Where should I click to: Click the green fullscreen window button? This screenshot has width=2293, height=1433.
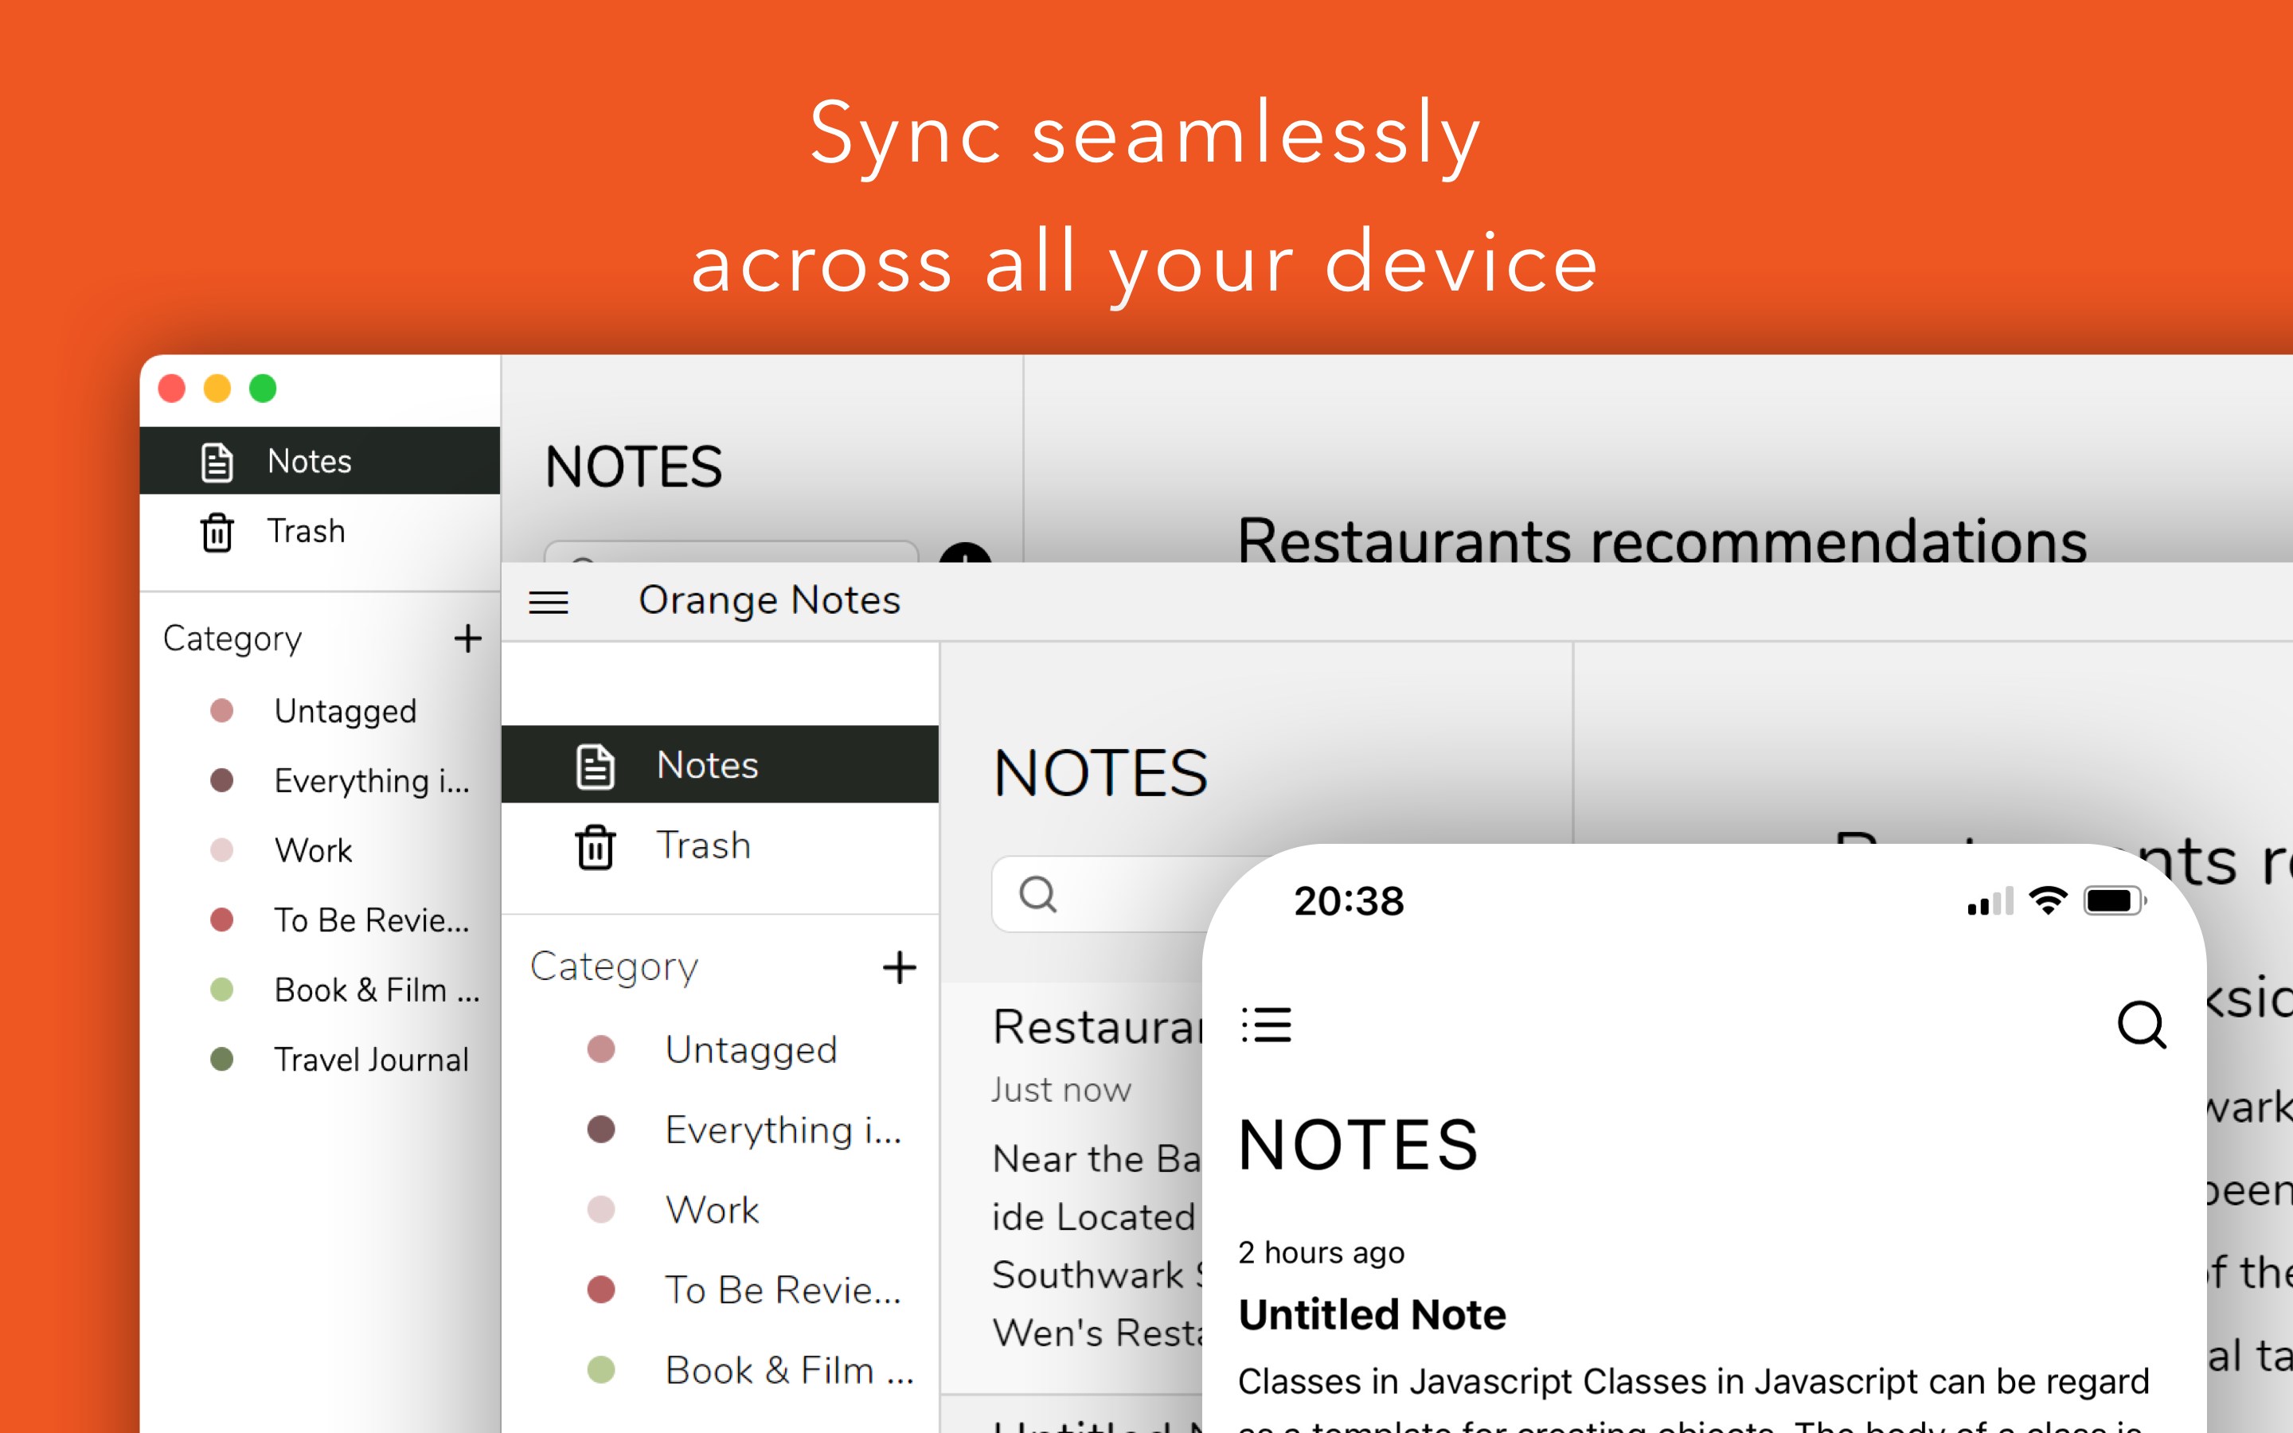pyautogui.click(x=263, y=389)
